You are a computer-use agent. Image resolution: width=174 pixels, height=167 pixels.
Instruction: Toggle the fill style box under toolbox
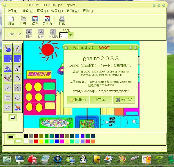point(13,118)
